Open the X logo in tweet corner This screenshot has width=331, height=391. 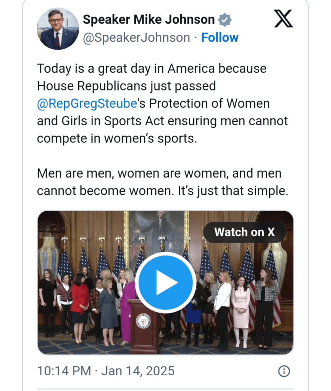tap(283, 19)
